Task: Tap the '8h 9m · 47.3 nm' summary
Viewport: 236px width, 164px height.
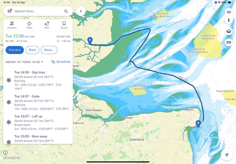Action: tap(16, 41)
